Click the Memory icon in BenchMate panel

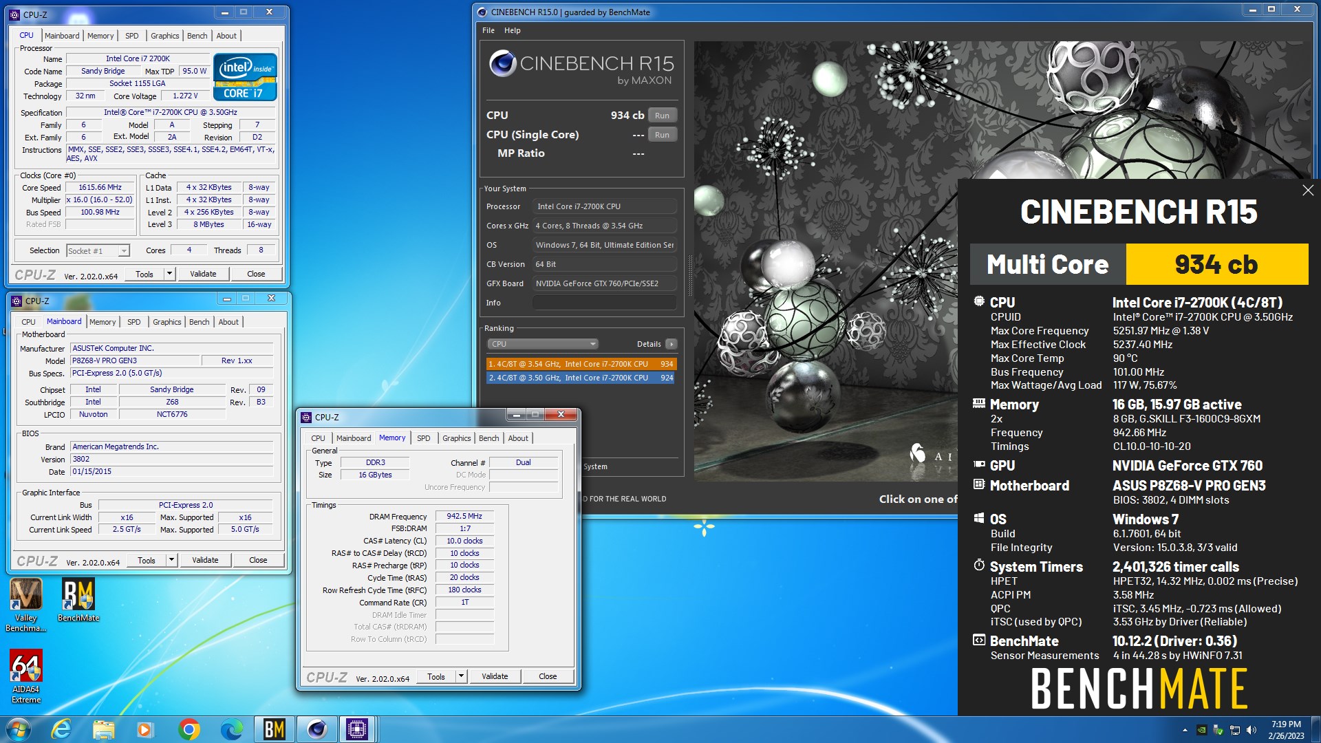(979, 404)
